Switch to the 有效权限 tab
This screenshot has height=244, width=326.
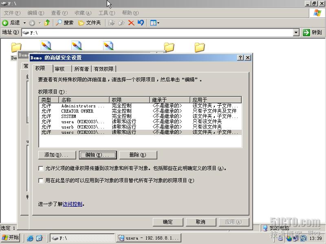pos(104,69)
